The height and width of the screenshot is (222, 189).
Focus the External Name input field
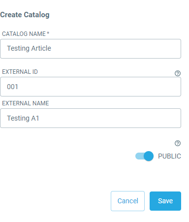point(91,118)
